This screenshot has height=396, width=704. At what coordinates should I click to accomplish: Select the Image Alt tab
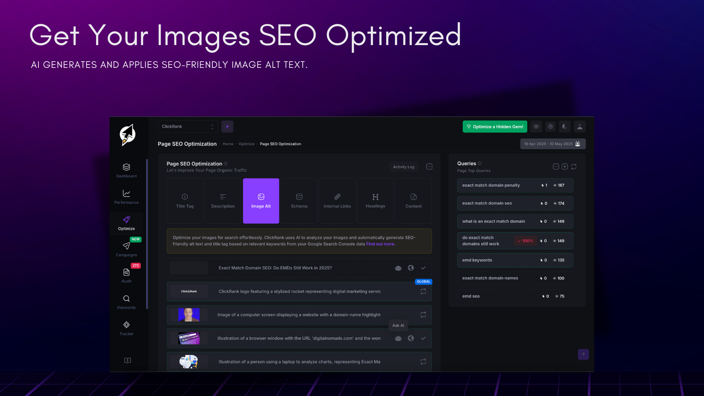(x=261, y=201)
